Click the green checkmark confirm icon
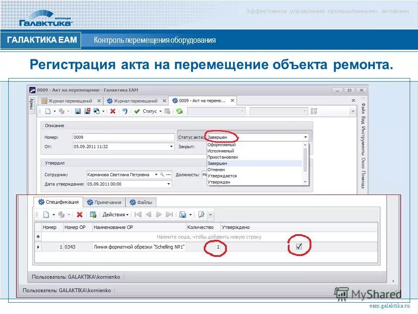 [137, 112]
